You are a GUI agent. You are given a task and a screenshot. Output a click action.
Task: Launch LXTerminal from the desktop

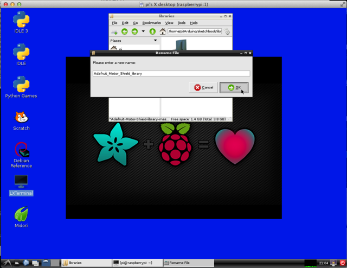pos(21,182)
